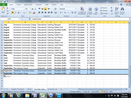Open the General number format dropdown
The height and width of the screenshot is (98, 131).
tap(75, 9)
